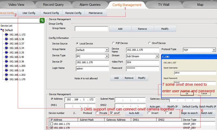Viewport: 217px width, 130px height.
Task: Expand the Stream Sub Stream dropdown
Action: [x=157, y=56]
